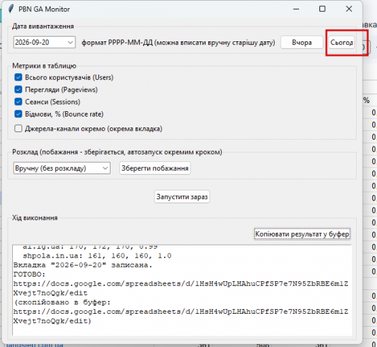Click the Запустити зараз button
The image size is (377, 347).
point(182,197)
